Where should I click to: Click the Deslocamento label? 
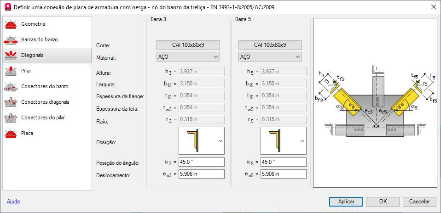click(113, 175)
